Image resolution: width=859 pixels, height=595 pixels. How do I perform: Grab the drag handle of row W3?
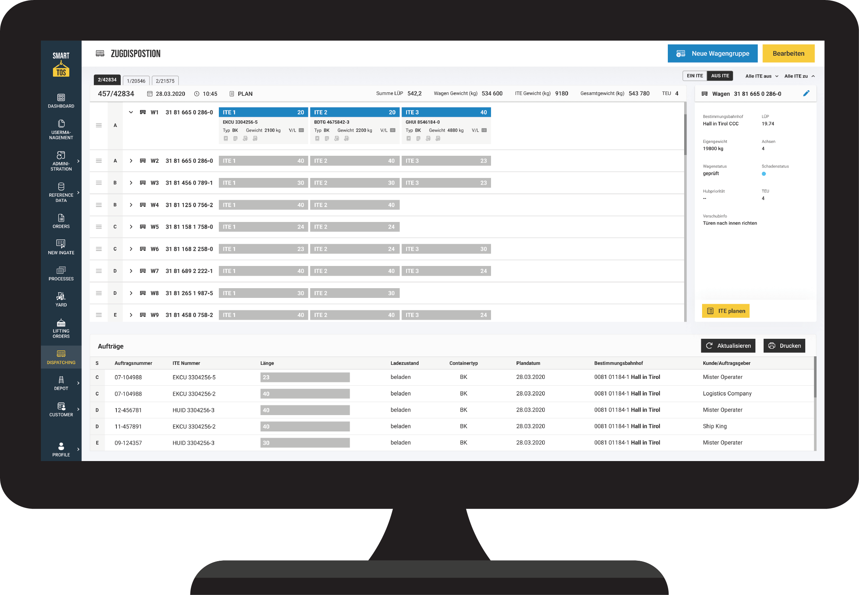99,183
